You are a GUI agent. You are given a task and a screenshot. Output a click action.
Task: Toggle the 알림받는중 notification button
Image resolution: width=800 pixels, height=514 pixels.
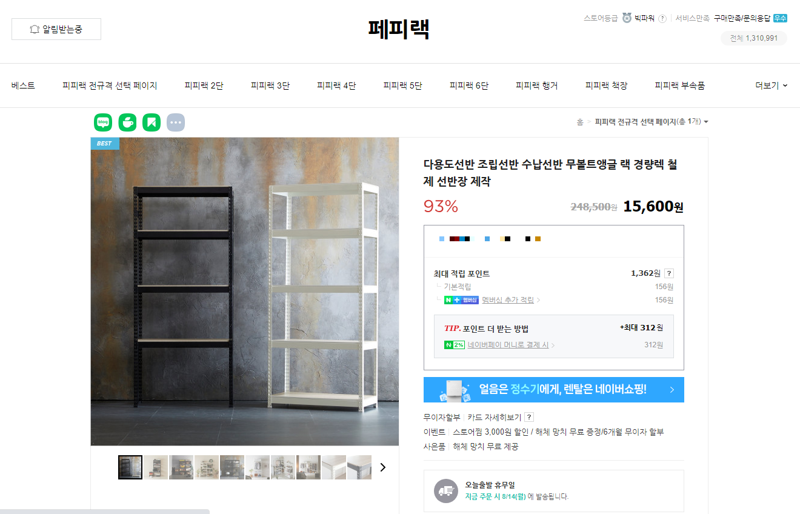[56, 29]
